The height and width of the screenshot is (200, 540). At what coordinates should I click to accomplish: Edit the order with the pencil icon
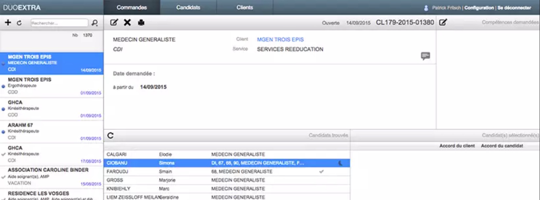coord(114,22)
